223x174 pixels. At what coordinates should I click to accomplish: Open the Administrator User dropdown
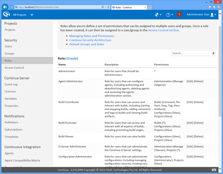[x=201, y=14]
